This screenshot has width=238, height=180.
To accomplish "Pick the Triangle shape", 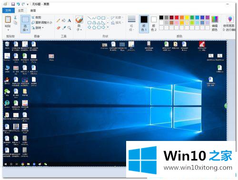I will [x=99, y=23].
